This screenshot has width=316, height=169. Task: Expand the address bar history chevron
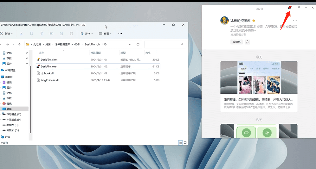[x=130, y=45]
